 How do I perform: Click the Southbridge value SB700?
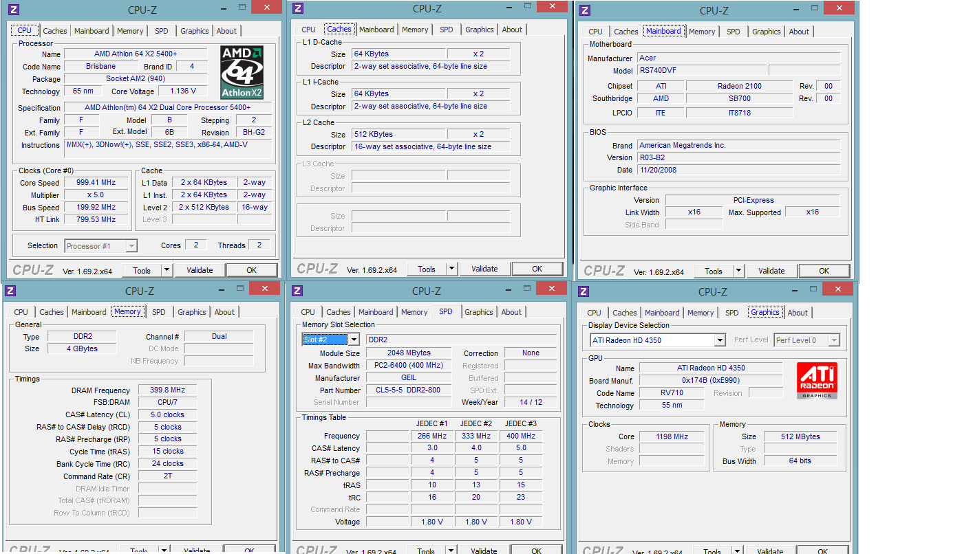(x=740, y=98)
